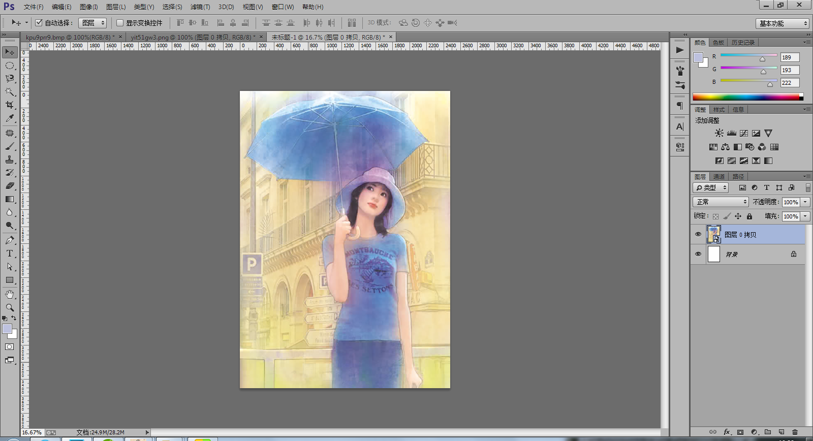Add Brightness/Contrast adjustment icon
This screenshot has width=813, height=441.
coord(719,133)
